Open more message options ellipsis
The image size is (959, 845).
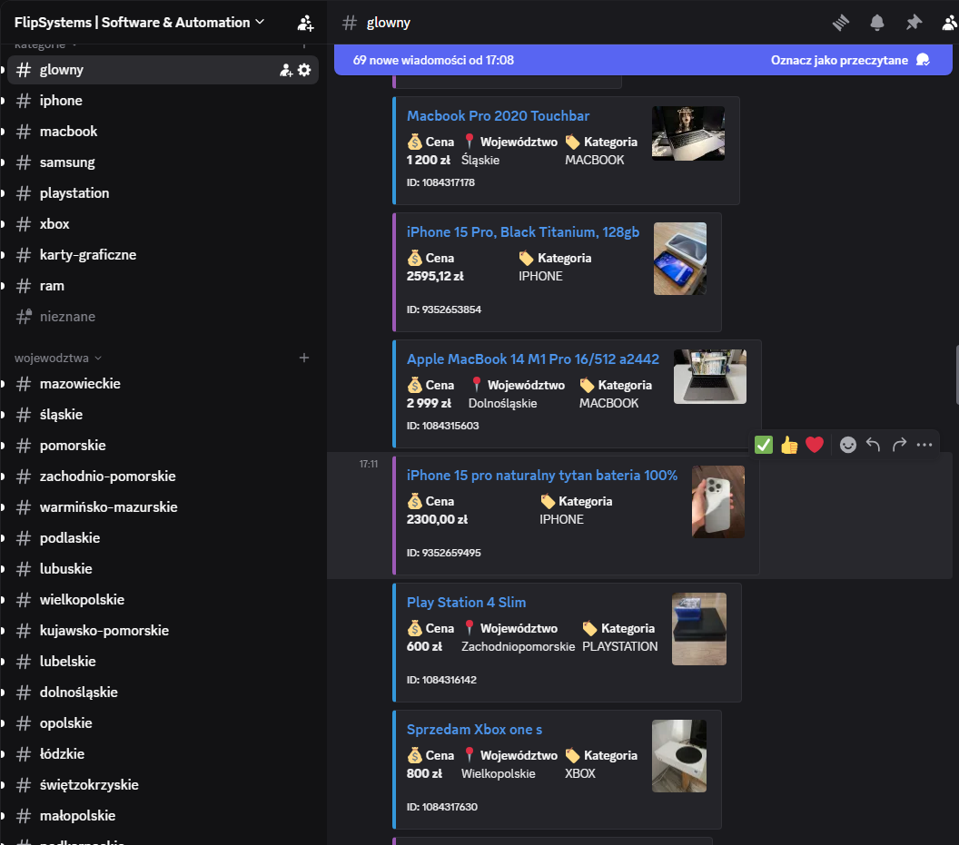[x=924, y=445]
